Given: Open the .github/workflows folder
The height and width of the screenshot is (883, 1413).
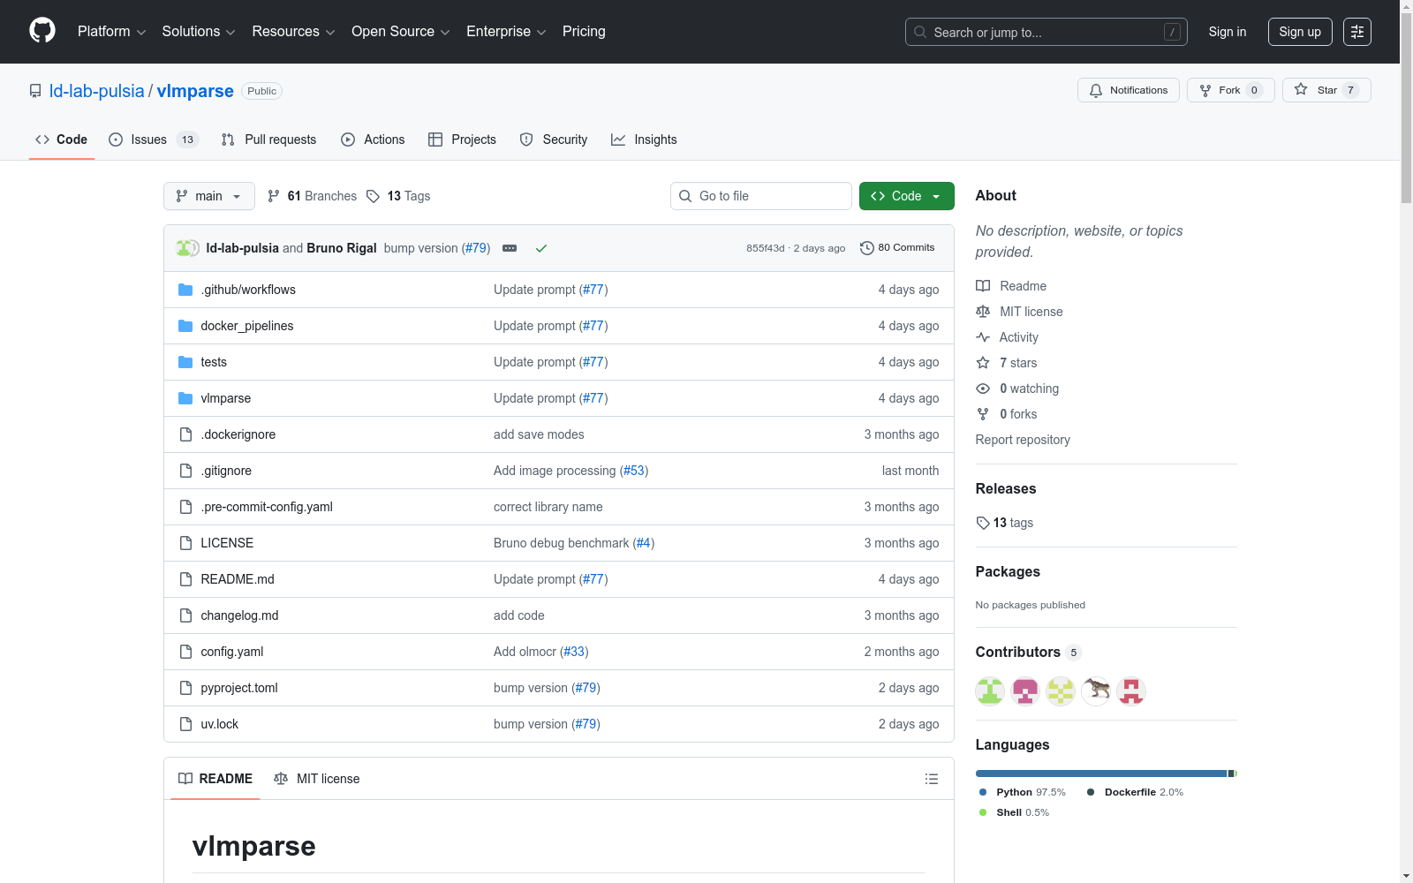Looking at the screenshot, I should coord(248,290).
